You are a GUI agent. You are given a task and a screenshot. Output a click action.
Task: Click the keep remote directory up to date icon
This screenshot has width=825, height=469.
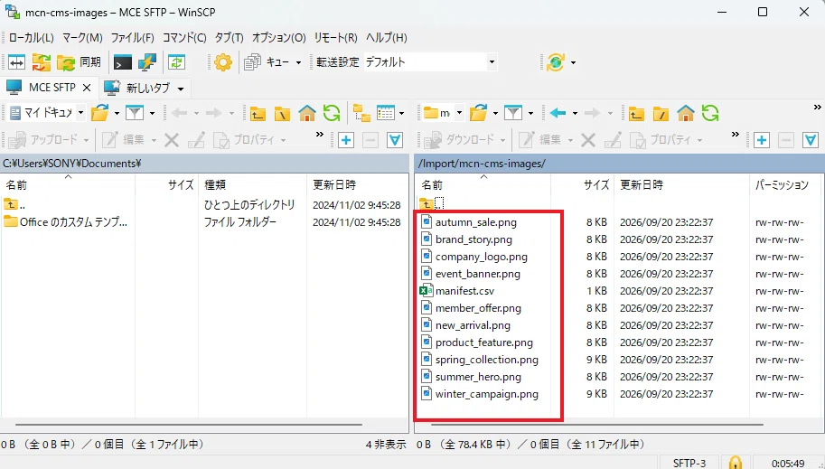[177, 62]
